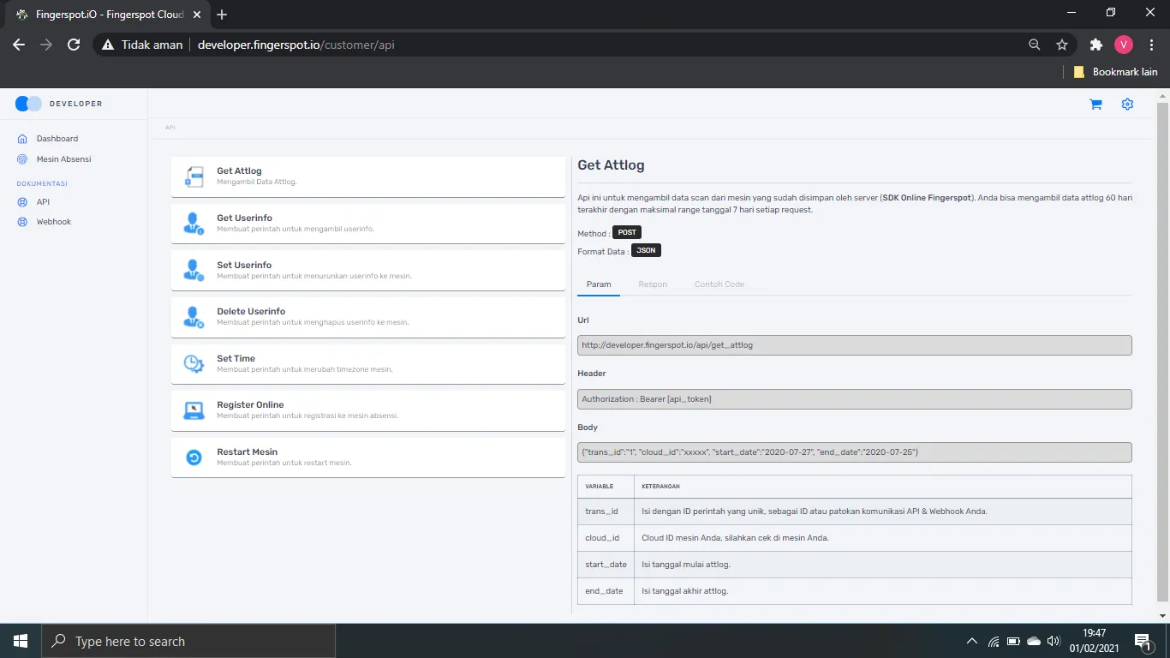Click the cloud_id variable cell

[606, 538]
